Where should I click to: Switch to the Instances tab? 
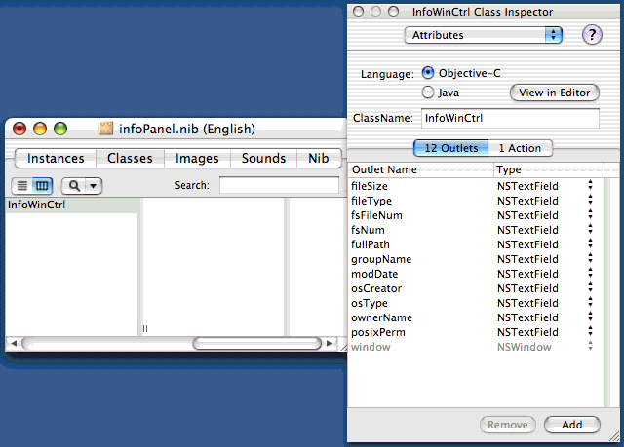pos(56,159)
